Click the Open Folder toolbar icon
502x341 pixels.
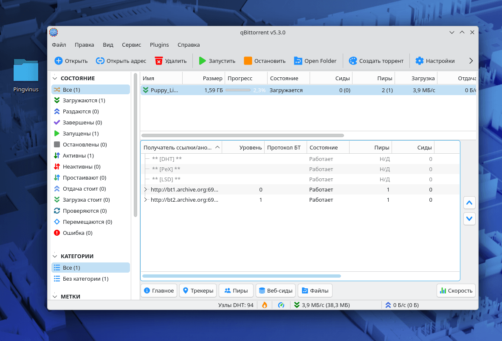click(298, 61)
